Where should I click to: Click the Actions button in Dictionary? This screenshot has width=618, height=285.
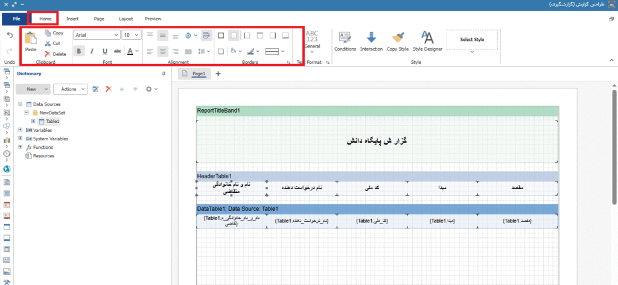[71, 89]
